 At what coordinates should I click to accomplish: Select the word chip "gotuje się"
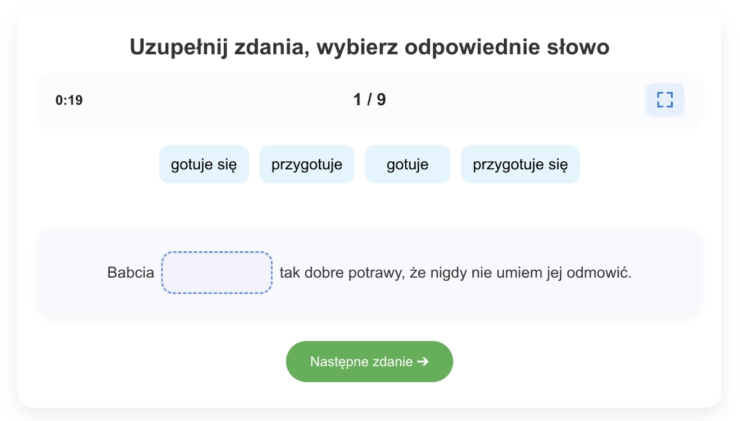204,164
